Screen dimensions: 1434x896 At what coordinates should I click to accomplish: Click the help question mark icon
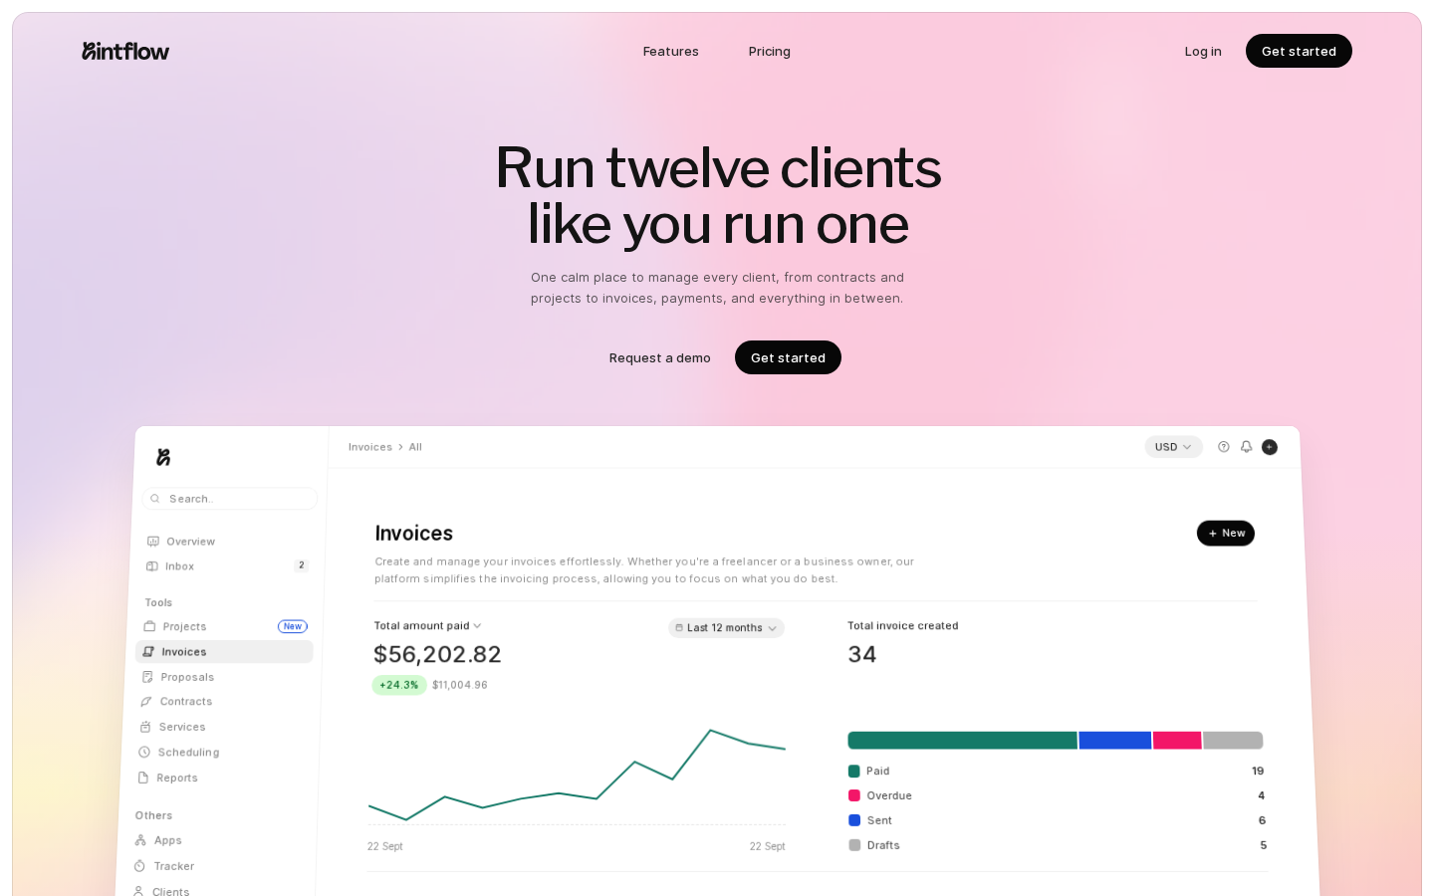pos(1224,447)
